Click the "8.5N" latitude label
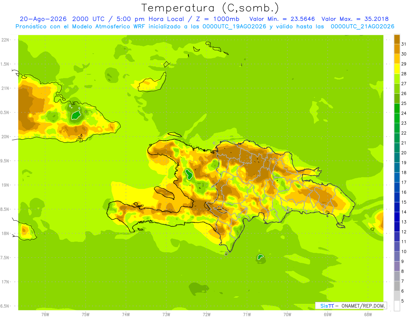413x319 pixels. point(5,209)
